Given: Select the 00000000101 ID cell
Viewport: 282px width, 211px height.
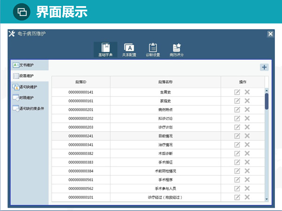Looking at the screenshot, I should [x=81, y=197].
